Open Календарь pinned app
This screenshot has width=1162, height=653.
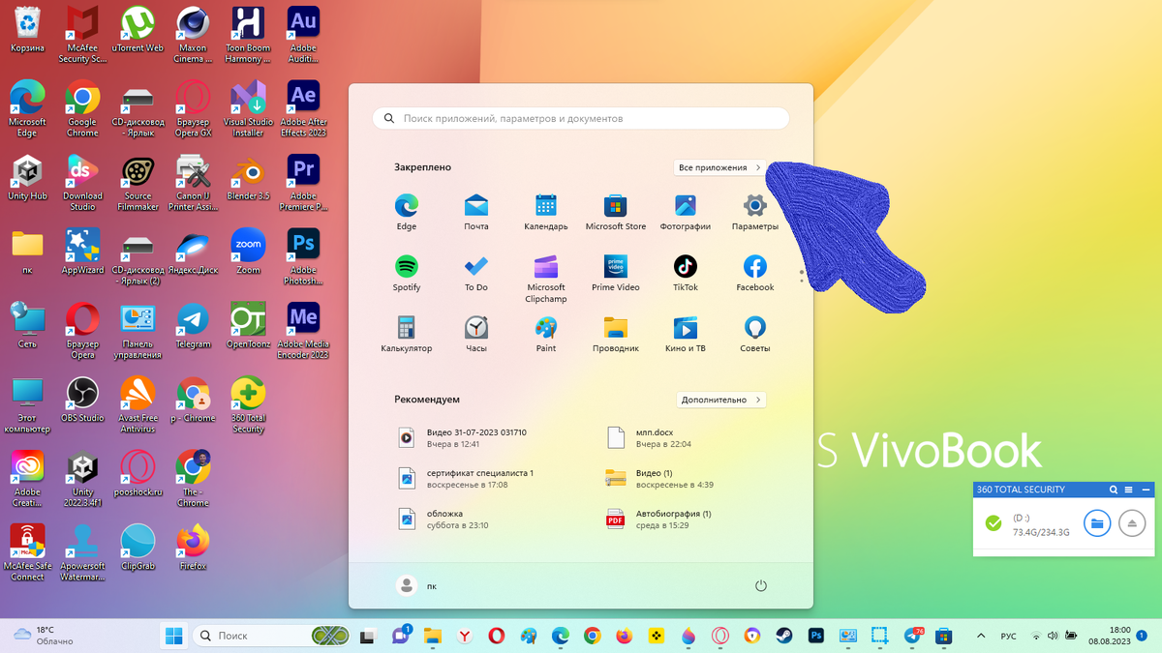pyautogui.click(x=546, y=212)
